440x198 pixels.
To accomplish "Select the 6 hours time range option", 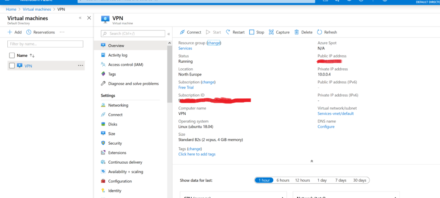I will click(x=283, y=180).
